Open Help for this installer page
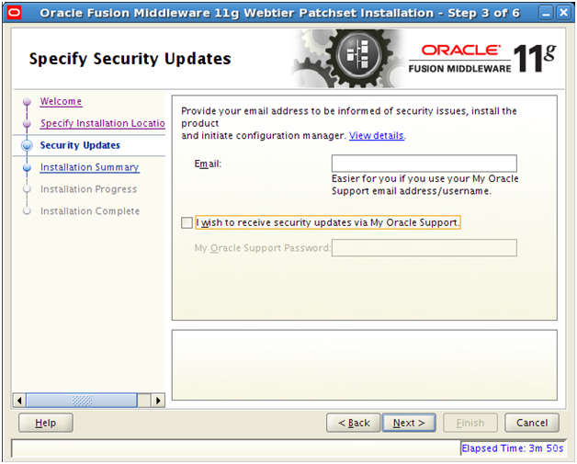This screenshot has width=577, height=464. [x=46, y=423]
